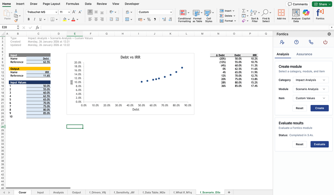
Task: Open Item dropdown Custom Values
Action: coord(310,98)
